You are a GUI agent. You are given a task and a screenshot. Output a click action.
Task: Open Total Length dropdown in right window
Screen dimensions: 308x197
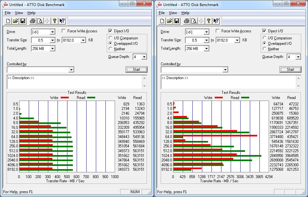click(206, 48)
